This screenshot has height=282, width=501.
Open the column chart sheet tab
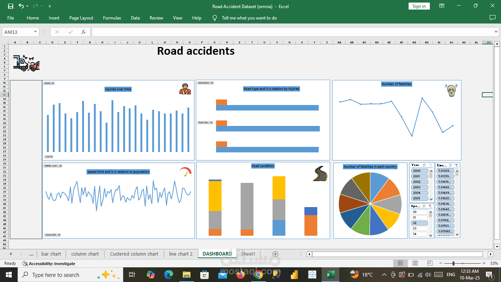[85, 254]
